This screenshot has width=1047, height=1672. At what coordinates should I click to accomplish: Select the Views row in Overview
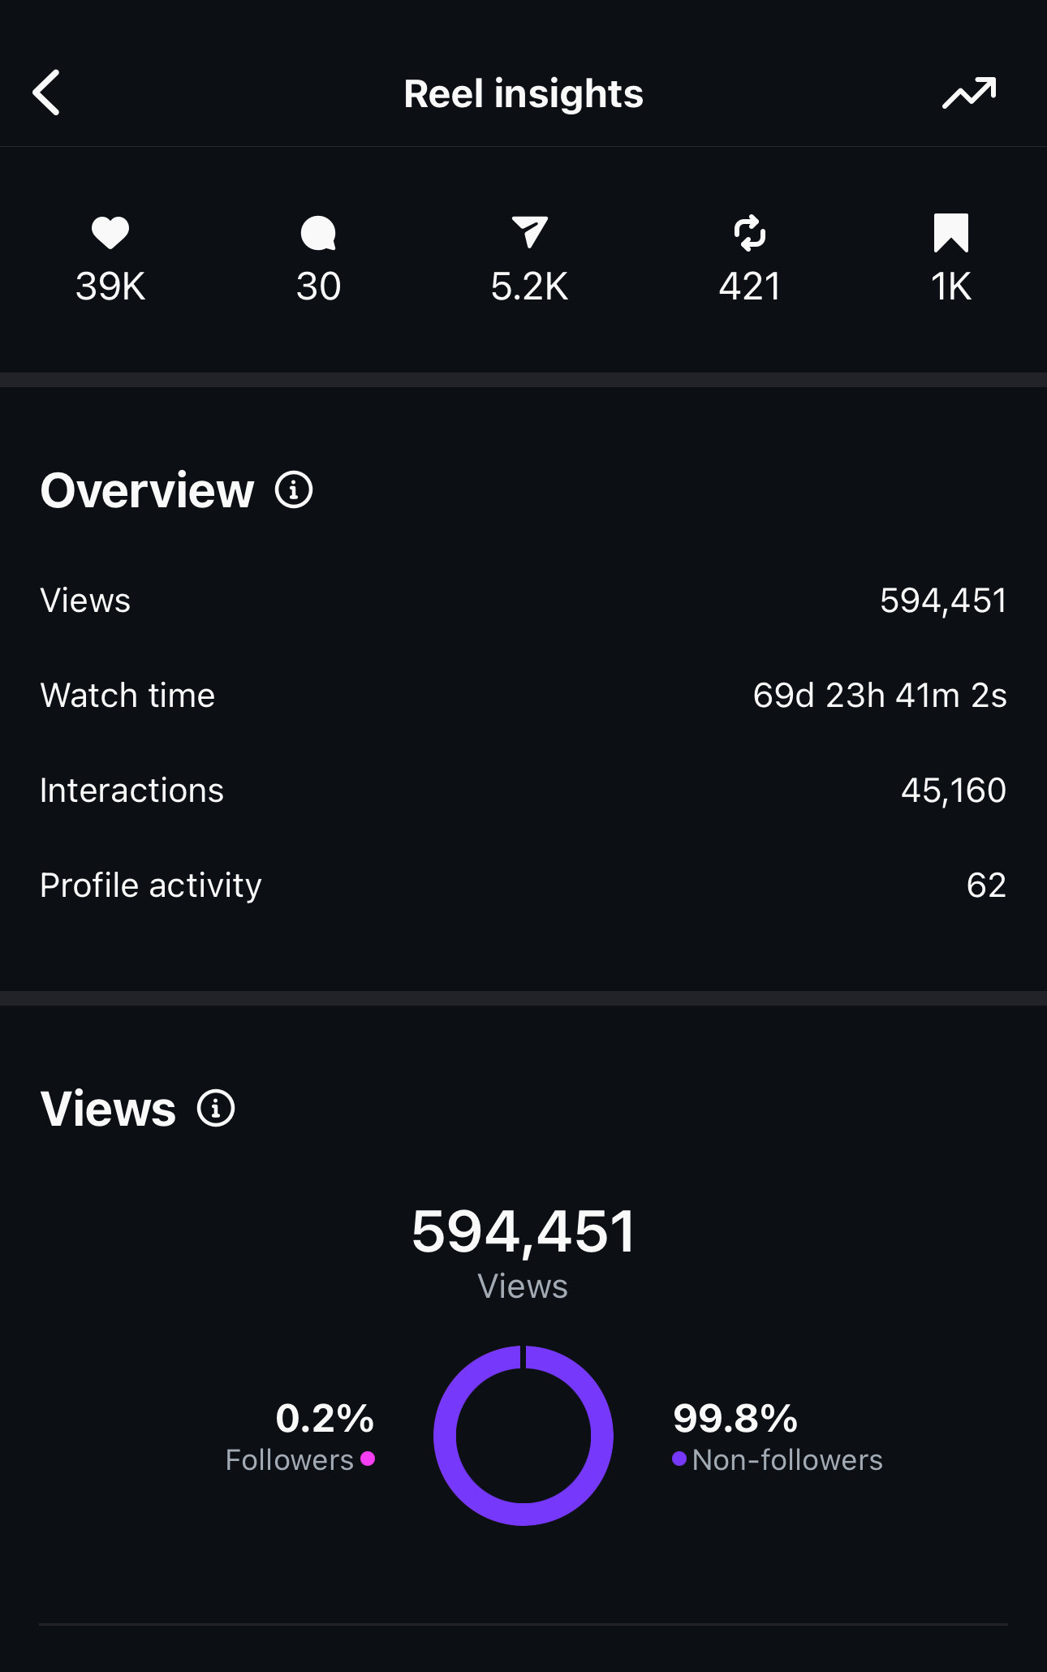point(523,601)
